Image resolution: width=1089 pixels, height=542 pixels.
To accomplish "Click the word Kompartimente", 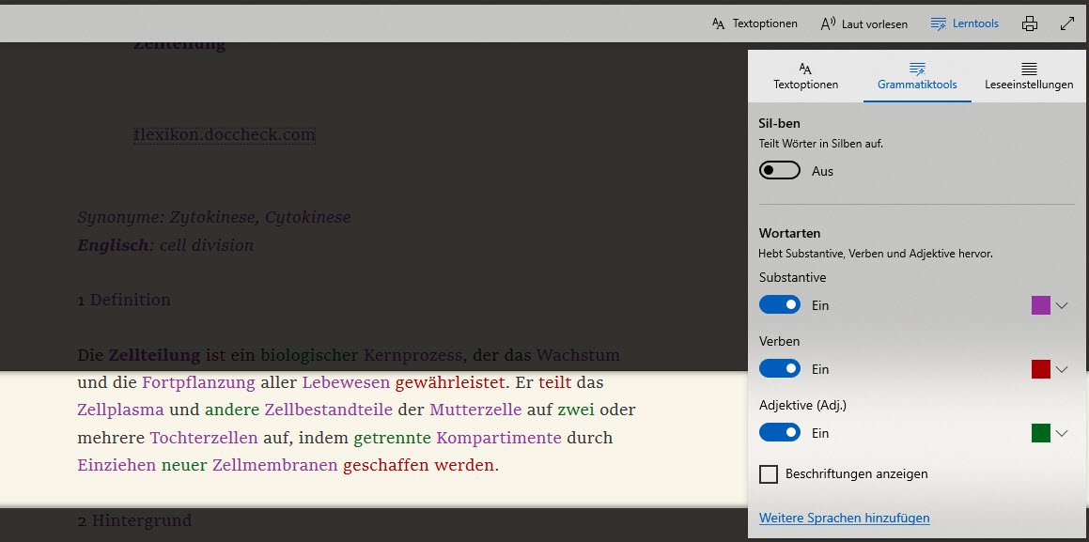I will (x=499, y=438).
